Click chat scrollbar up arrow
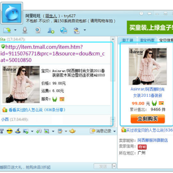The image size is (173, 173). click(x=113, y=39)
